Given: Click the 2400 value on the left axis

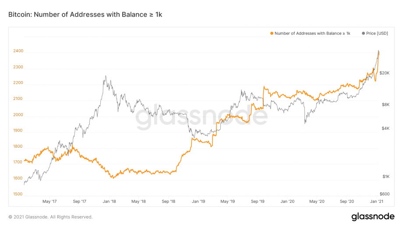Looking at the screenshot, I should pyautogui.click(x=18, y=51).
